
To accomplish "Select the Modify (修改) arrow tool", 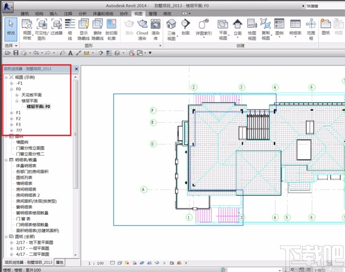I will tap(11, 29).
